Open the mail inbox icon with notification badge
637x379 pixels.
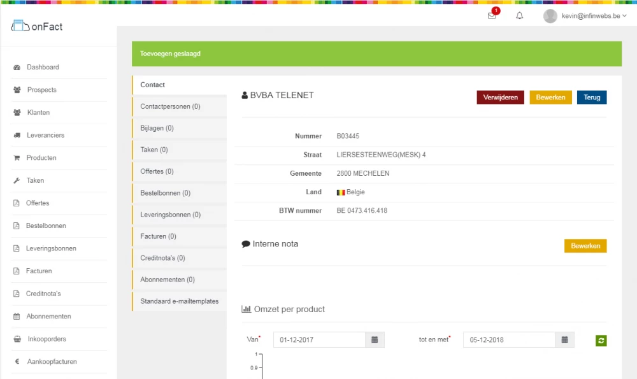click(x=492, y=16)
